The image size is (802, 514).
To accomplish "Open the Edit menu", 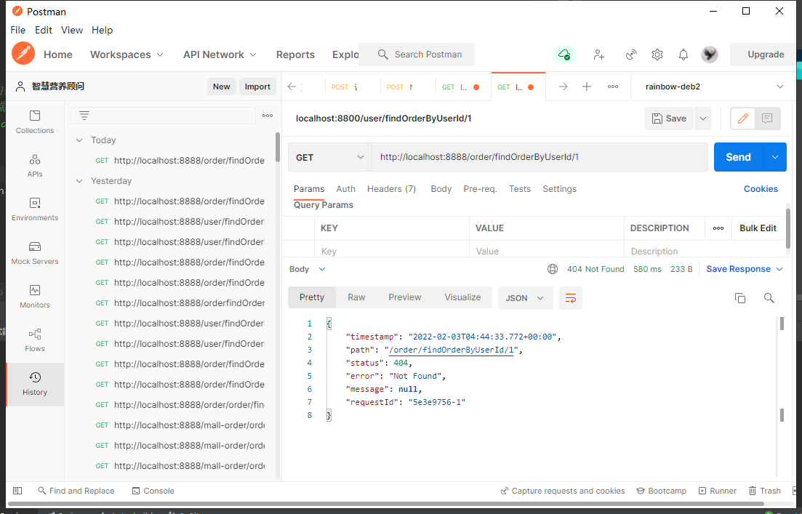I will click(x=44, y=30).
